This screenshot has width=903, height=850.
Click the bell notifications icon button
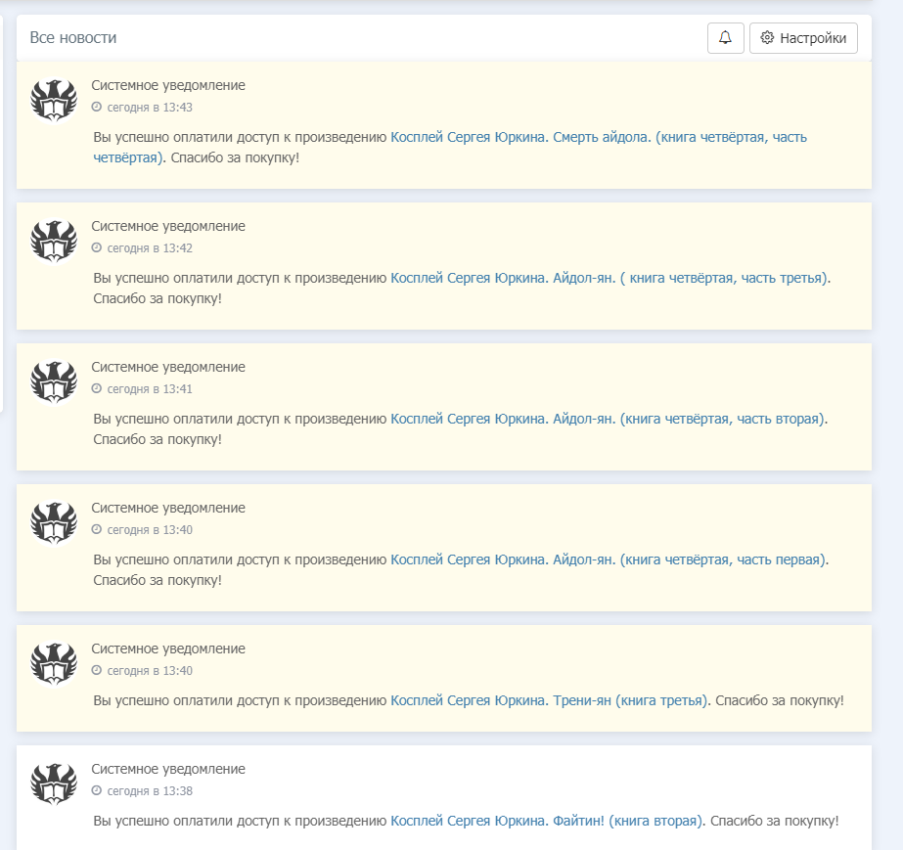click(725, 38)
